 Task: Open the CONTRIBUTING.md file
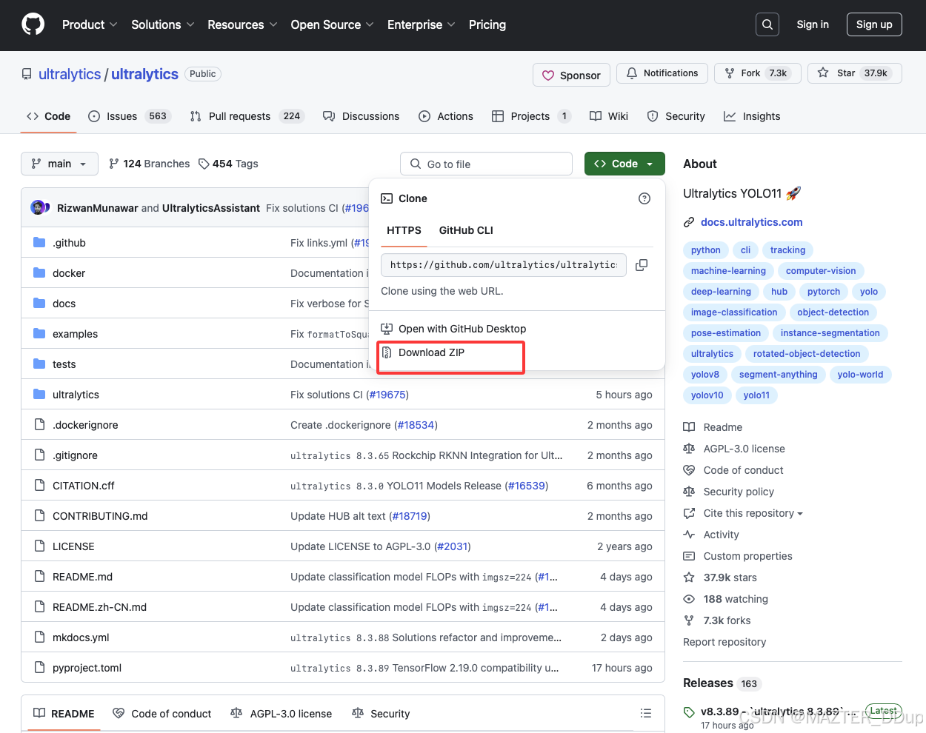(x=100, y=516)
